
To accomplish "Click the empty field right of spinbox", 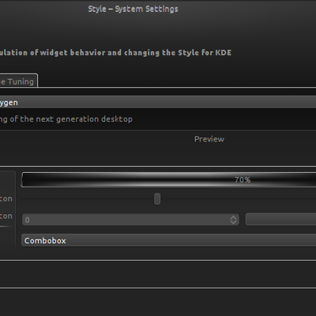I will coord(280,220).
